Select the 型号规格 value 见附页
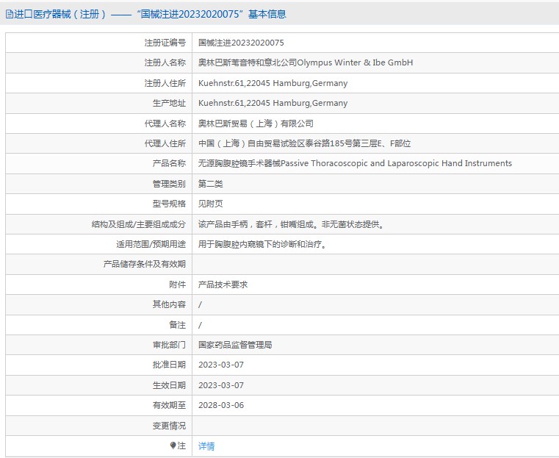Viewport: 559px width, 458px height. (x=210, y=204)
